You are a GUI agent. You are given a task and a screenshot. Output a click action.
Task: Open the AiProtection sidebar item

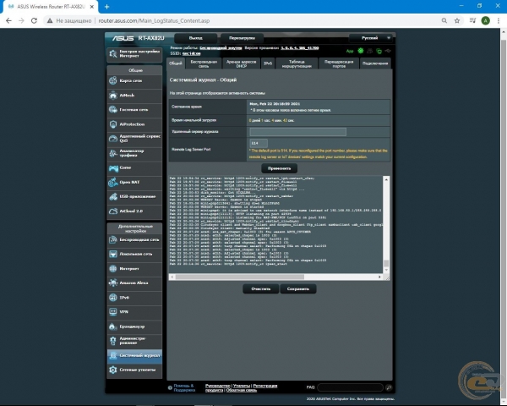pyautogui.click(x=134, y=124)
